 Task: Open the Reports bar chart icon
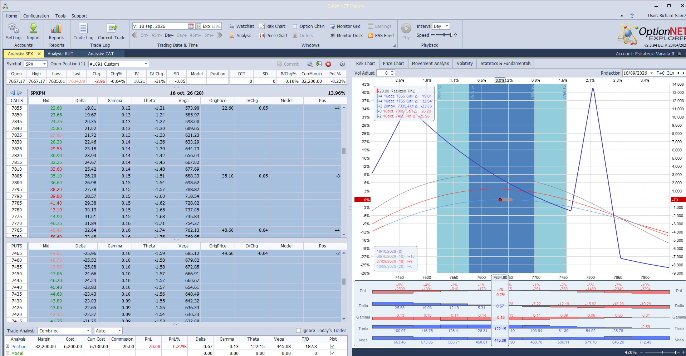[57, 29]
